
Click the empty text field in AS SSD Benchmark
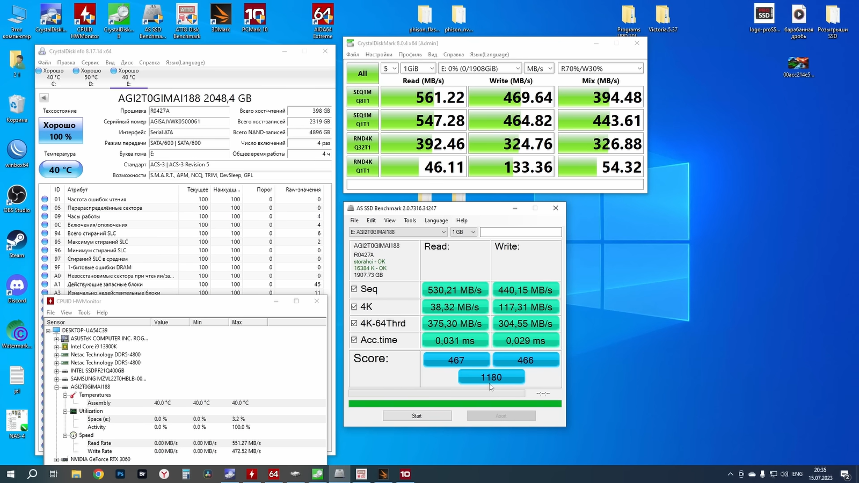point(520,232)
